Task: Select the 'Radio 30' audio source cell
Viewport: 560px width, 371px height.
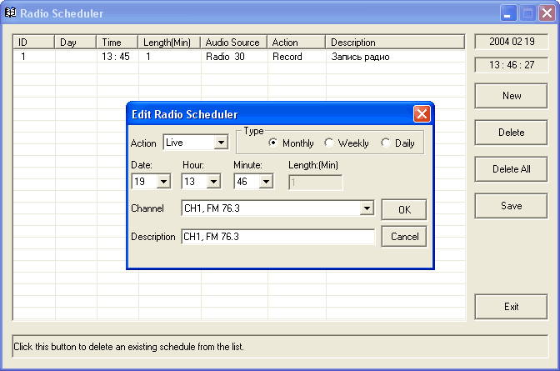Action: (225, 57)
